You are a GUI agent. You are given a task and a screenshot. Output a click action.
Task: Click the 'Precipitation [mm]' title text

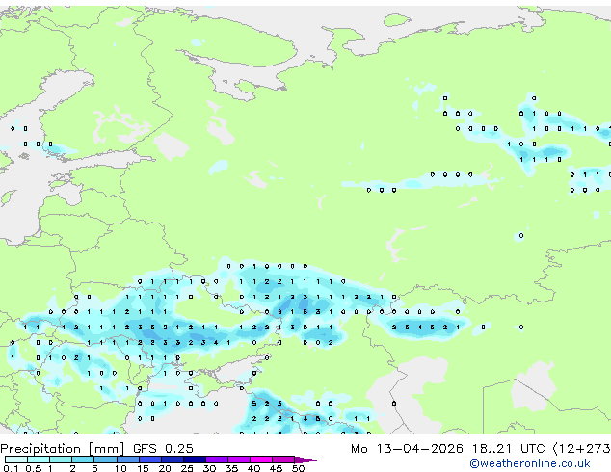(x=63, y=449)
